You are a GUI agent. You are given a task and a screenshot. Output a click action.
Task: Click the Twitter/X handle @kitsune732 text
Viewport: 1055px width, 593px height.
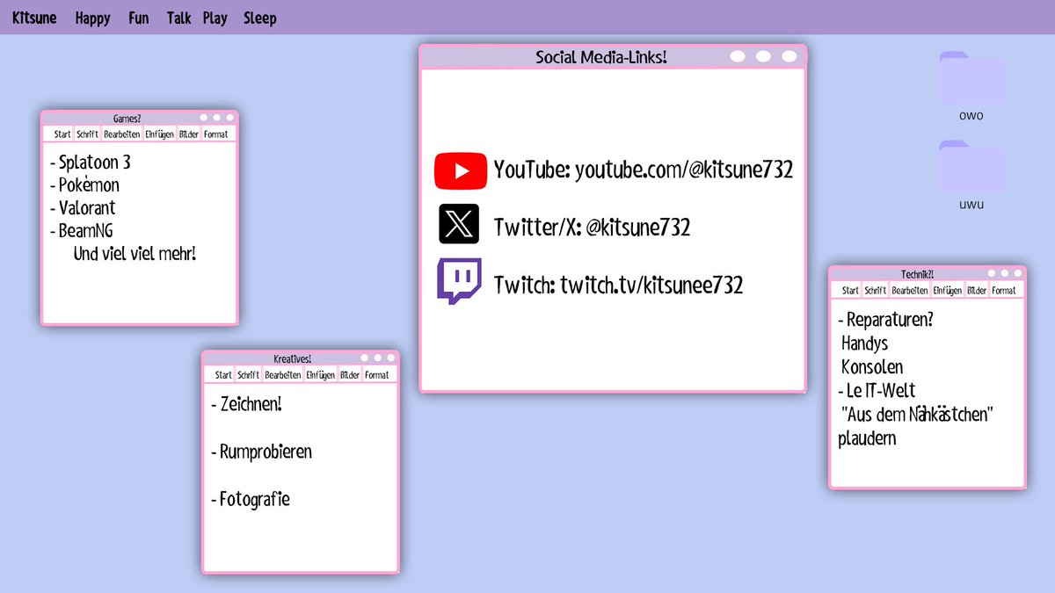[637, 228]
